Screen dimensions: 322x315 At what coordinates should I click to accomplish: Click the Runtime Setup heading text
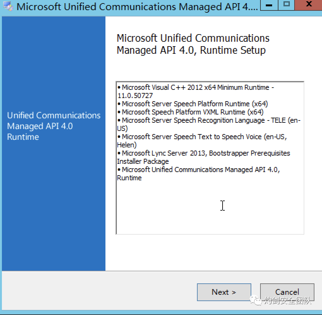point(193,44)
